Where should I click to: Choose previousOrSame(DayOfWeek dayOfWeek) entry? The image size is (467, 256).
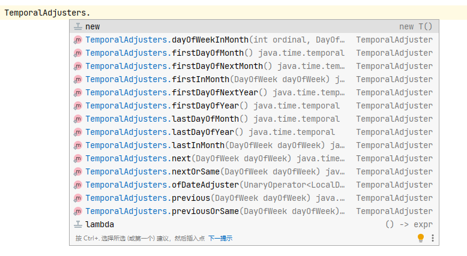(254, 211)
